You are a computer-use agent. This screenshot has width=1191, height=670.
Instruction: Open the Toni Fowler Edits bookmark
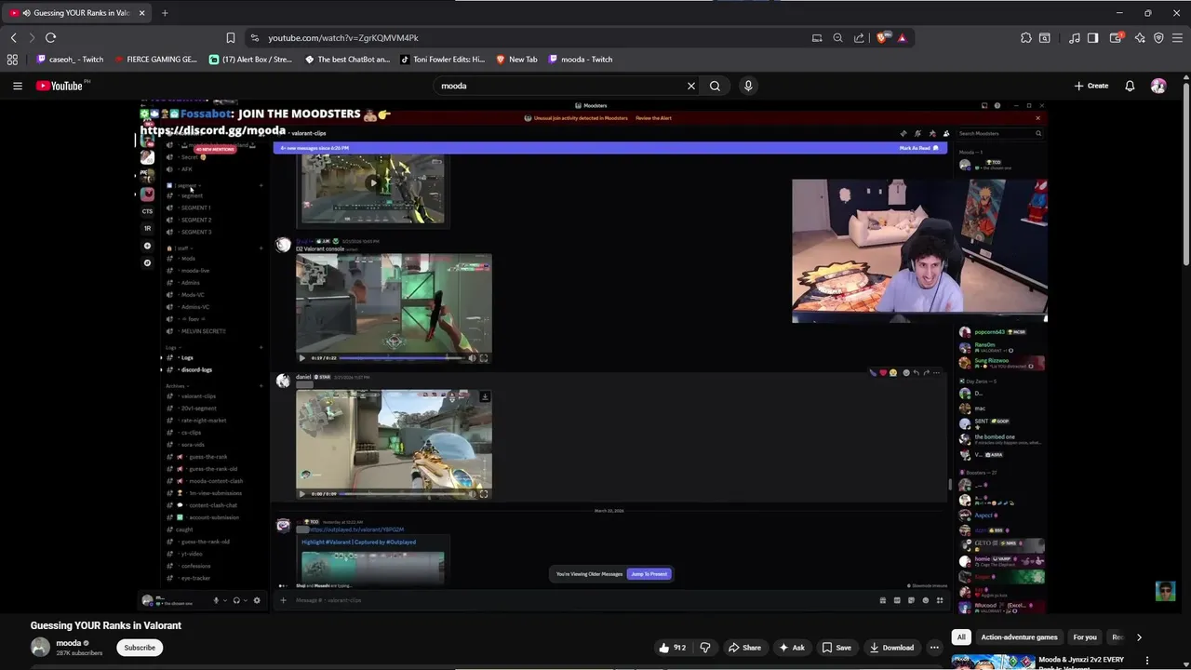tap(443, 60)
